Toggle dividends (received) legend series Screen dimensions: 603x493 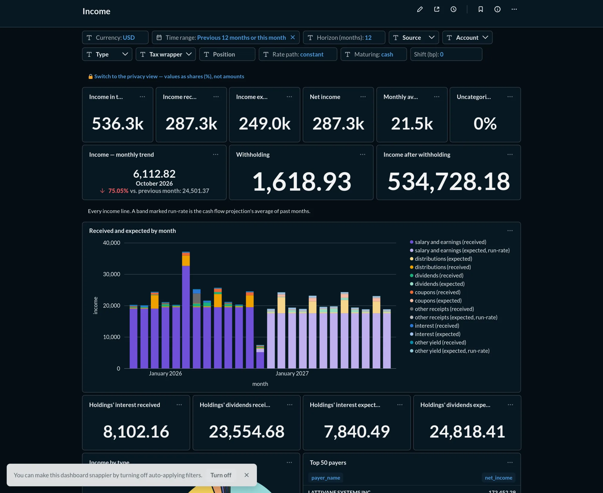pos(437,276)
